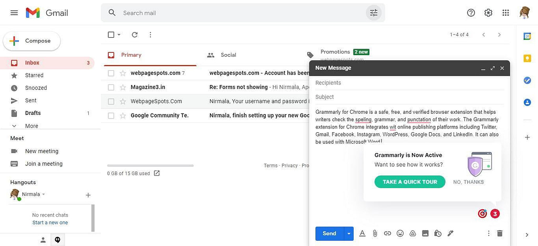Switch to the Promotions tab
The image size is (538, 246).
[345, 52]
